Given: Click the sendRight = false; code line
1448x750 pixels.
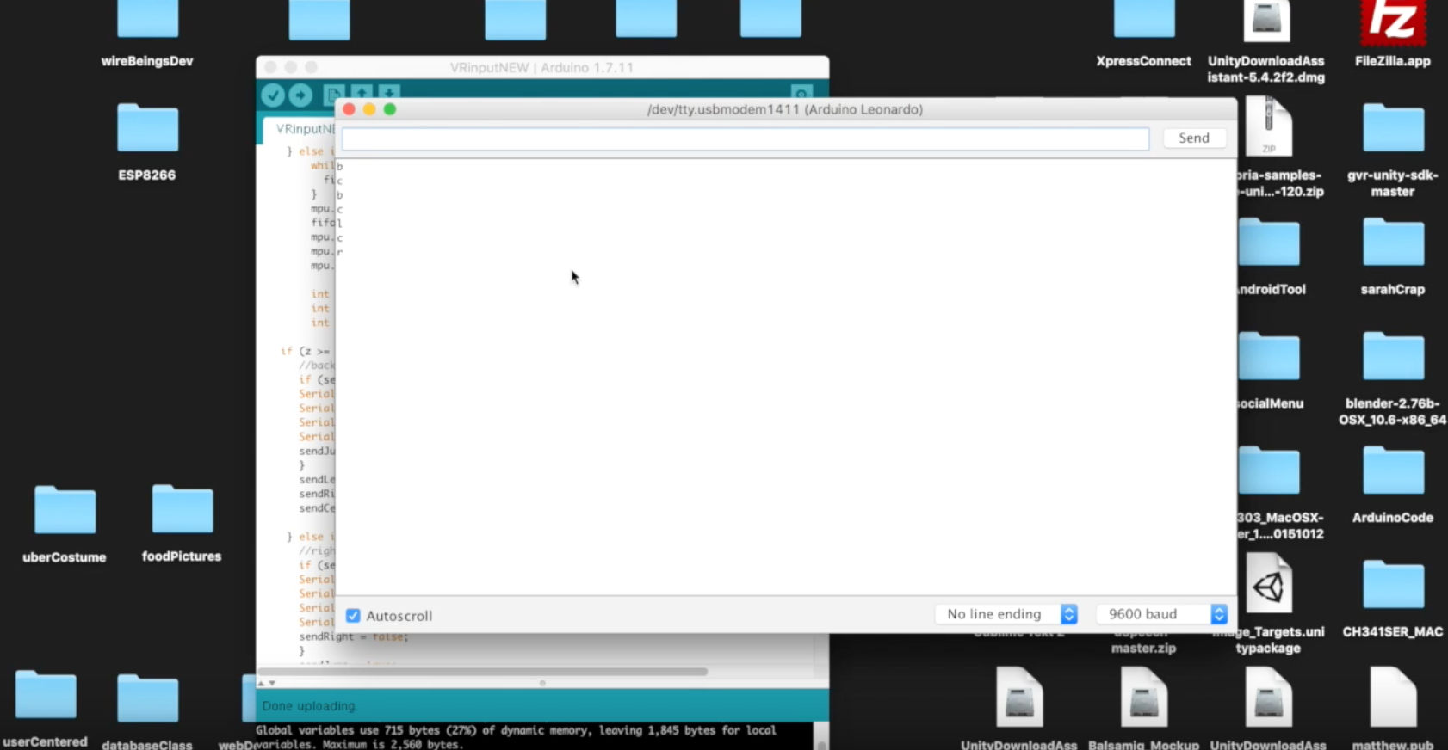Looking at the screenshot, I should pyautogui.click(x=354, y=636).
